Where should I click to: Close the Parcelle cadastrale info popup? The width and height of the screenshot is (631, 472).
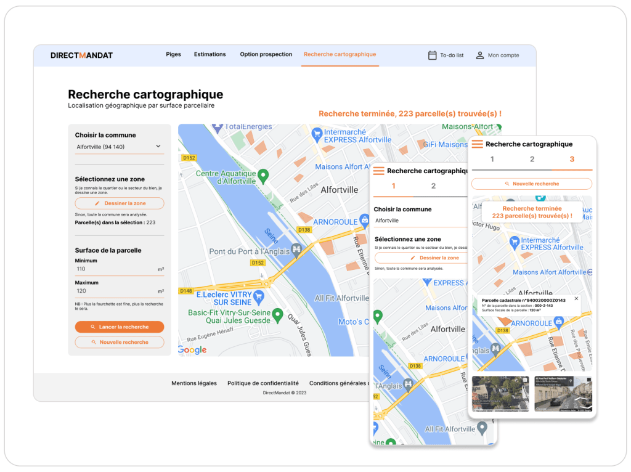[x=576, y=299]
